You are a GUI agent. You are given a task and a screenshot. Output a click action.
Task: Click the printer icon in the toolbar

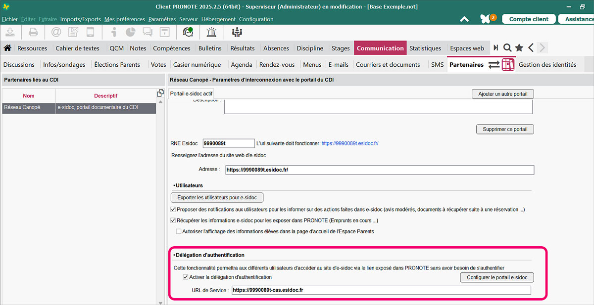[x=33, y=32]
